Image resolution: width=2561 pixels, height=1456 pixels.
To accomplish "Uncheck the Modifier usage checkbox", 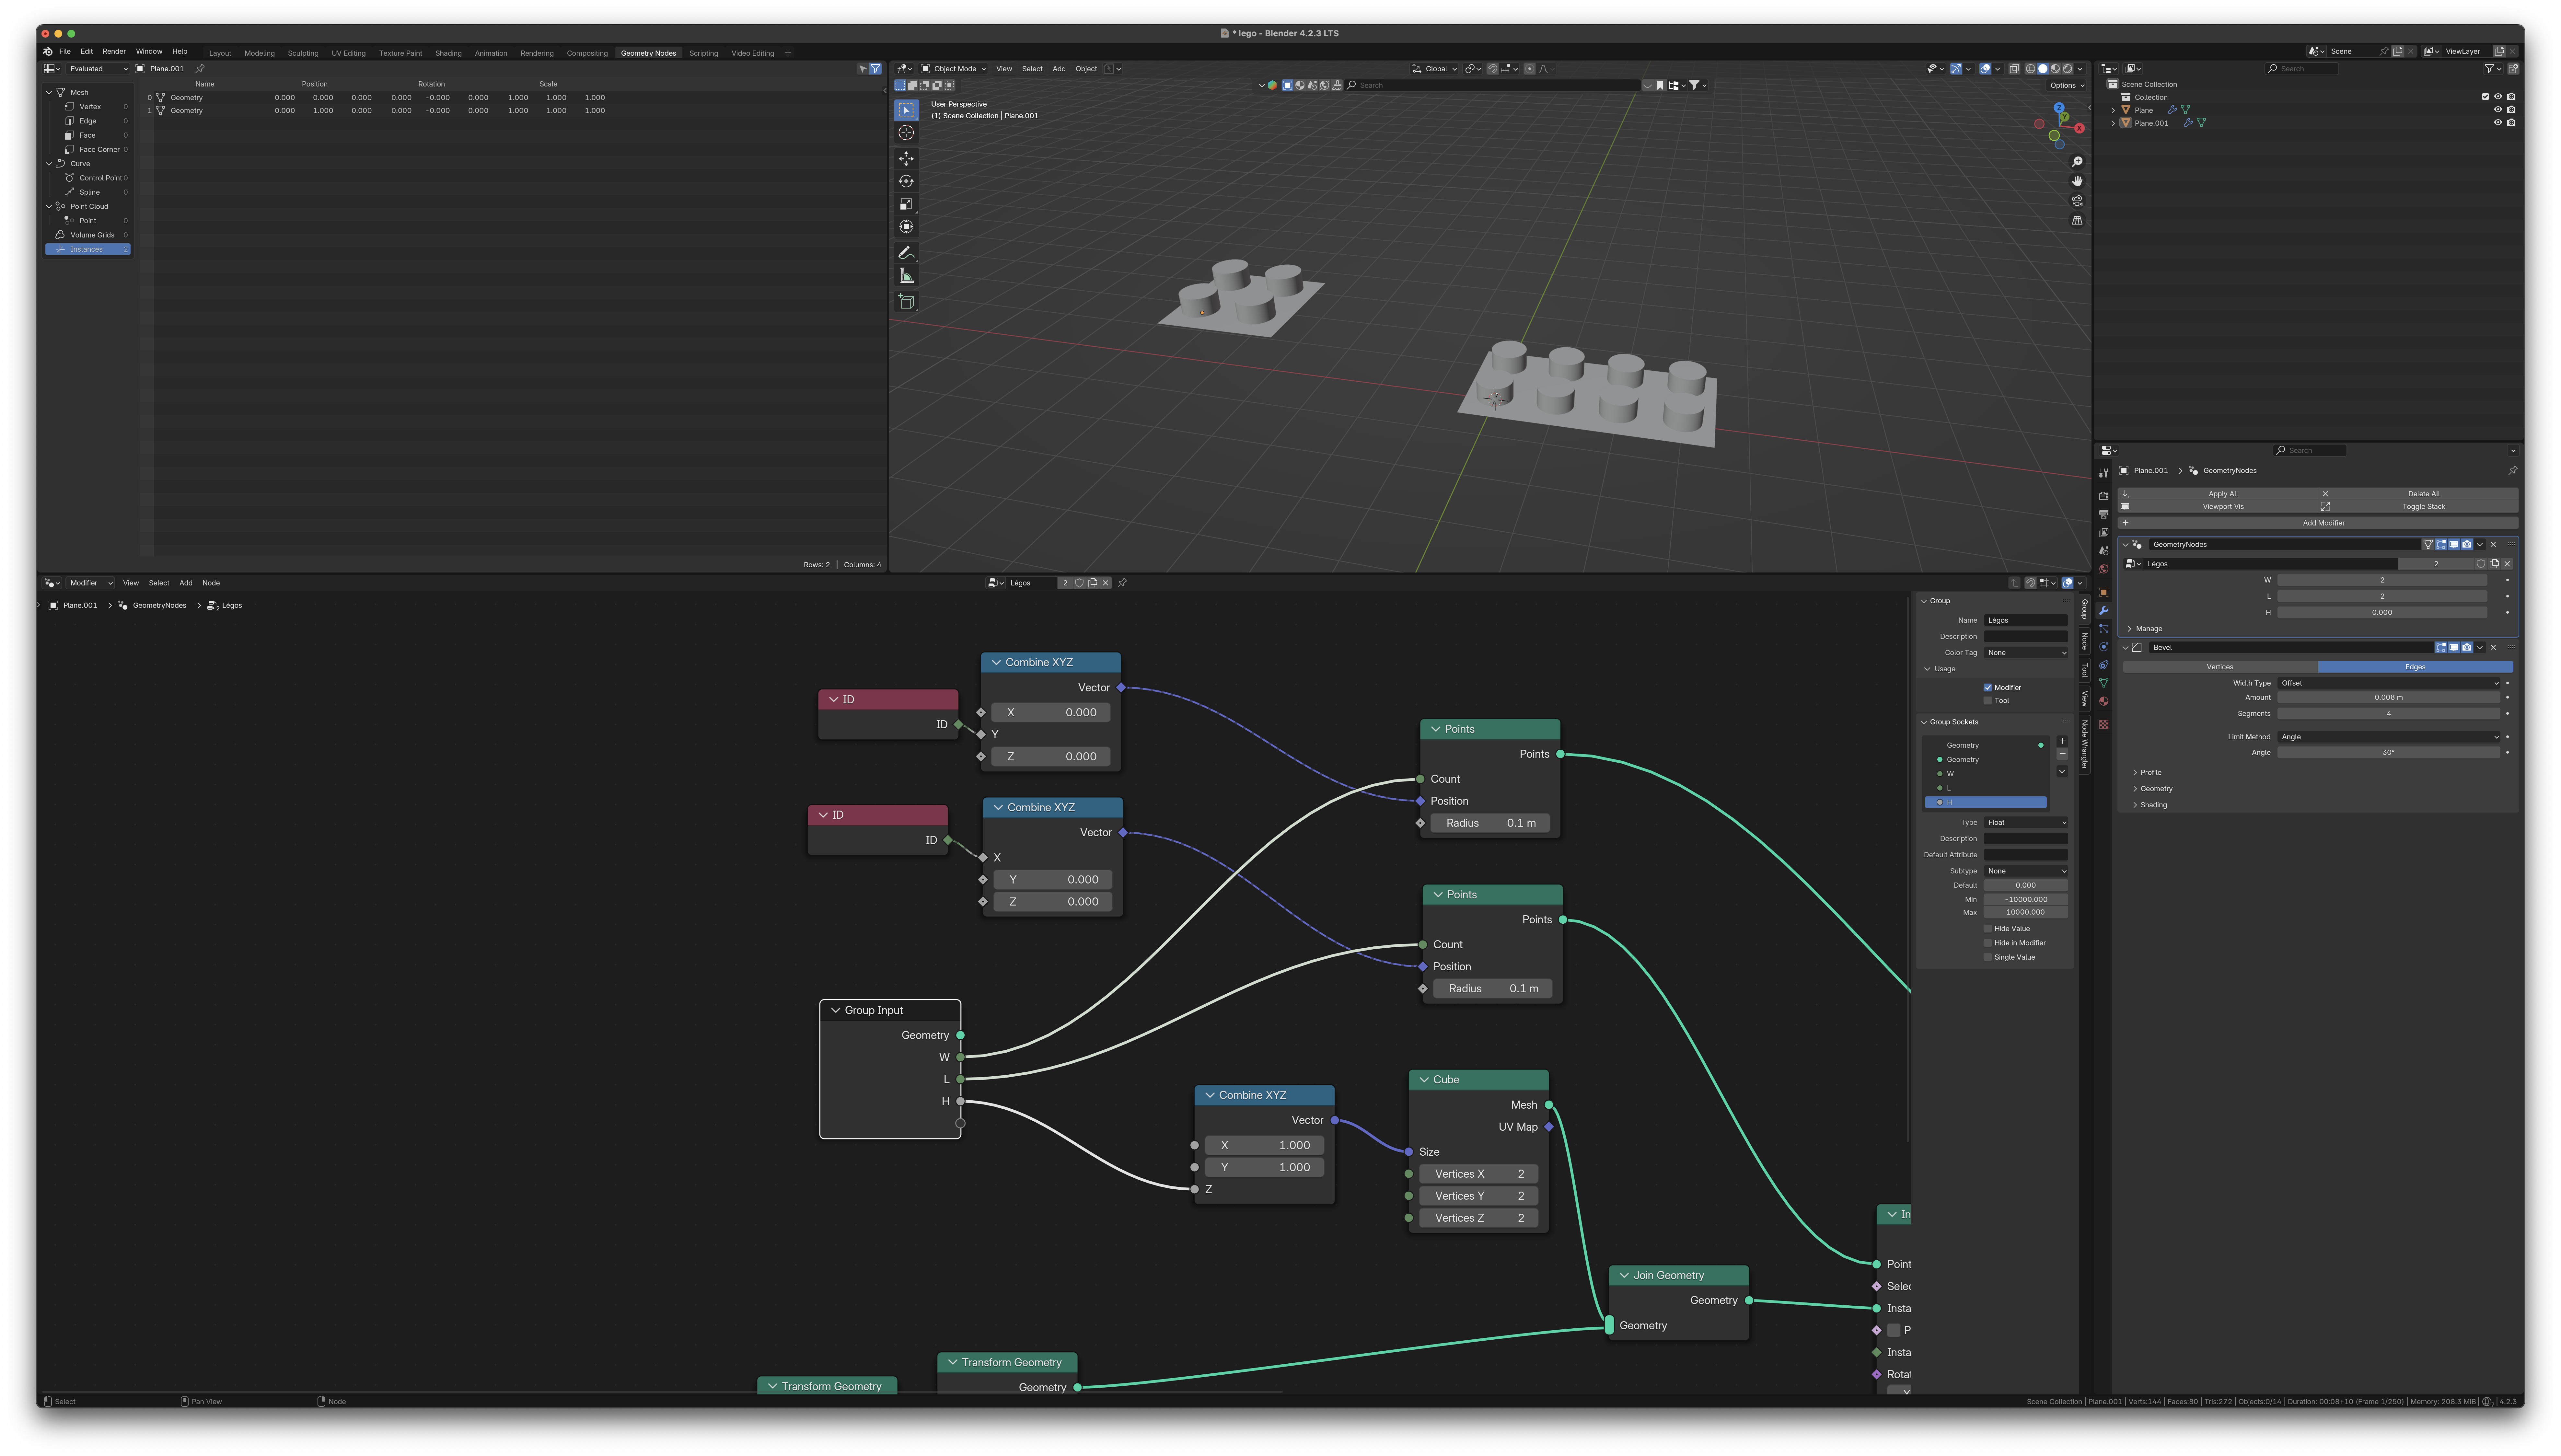I will 1988,688.
